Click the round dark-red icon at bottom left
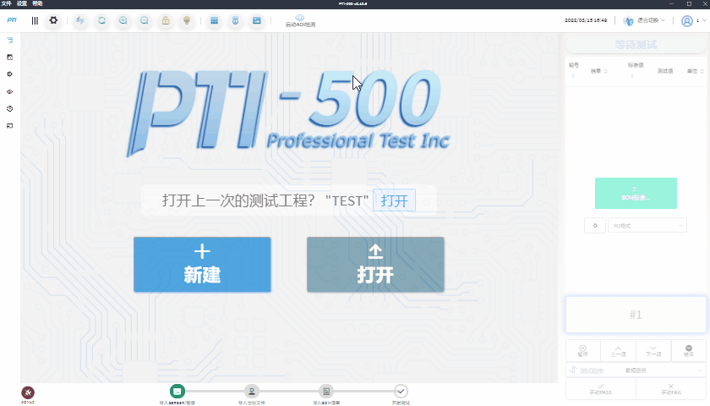The image size is (710, 406). click(28, 392)
